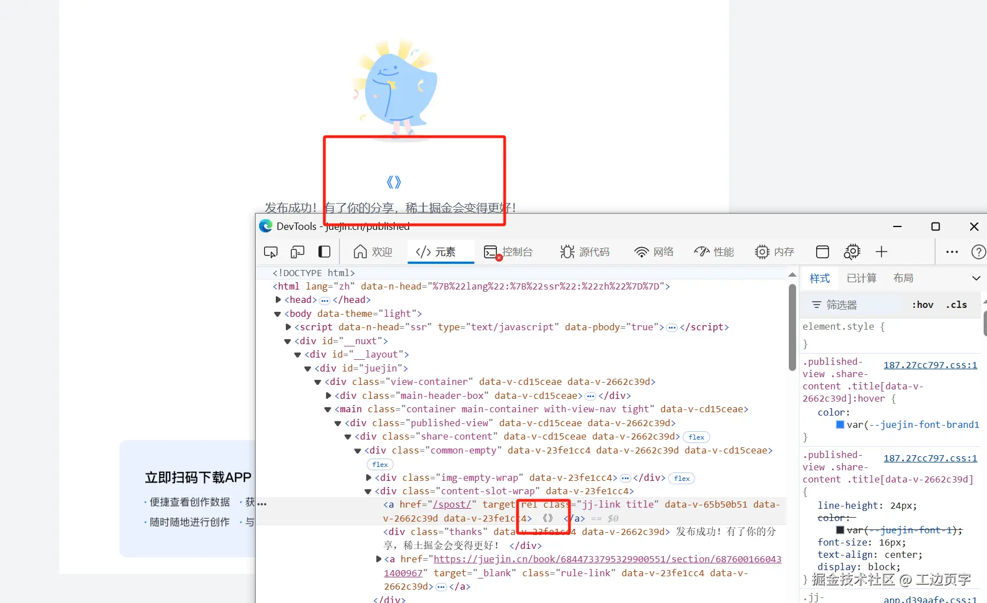Viewport: 987px width, 603px height.
Task: Open the 性能 performance panel
Action: click(x=714, y=252)
